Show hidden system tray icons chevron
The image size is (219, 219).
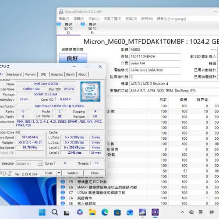pos(183,212)
